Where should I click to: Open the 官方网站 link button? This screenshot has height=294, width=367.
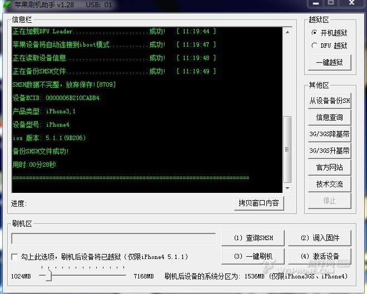click(x=330, y=167)
